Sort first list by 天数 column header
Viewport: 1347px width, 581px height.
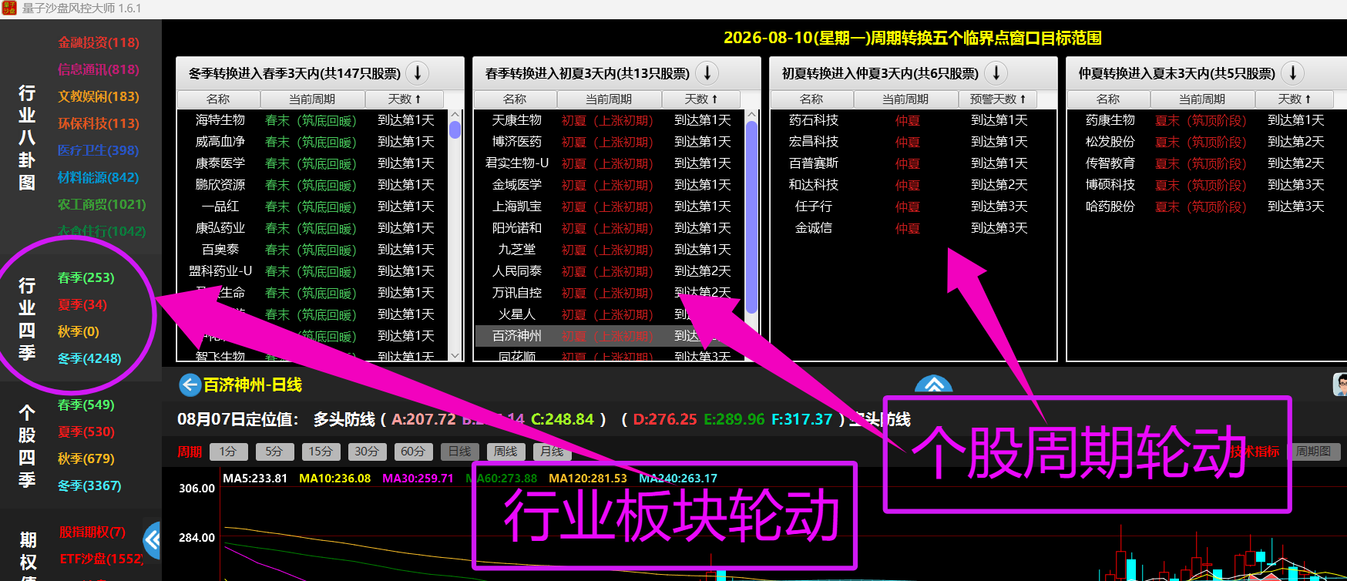point(405,99)
